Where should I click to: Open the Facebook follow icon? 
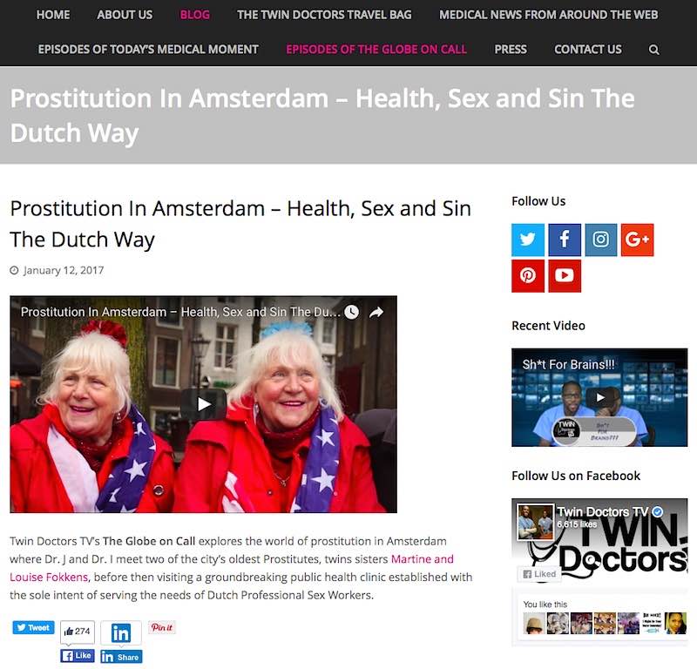click(564, 240)
